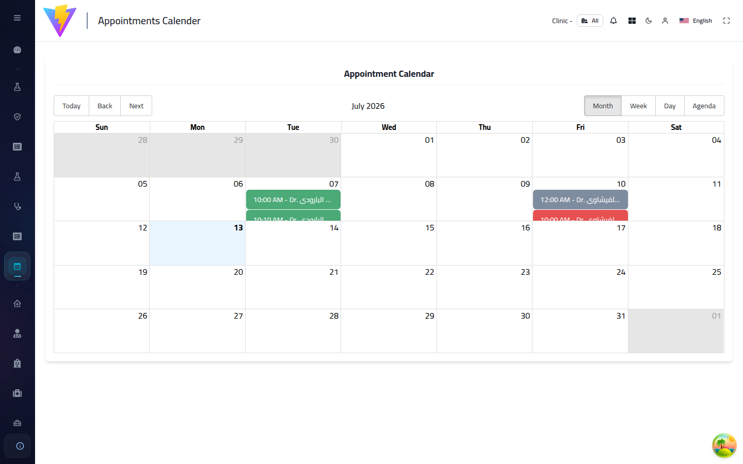Open the briefcase sidebar icon
This screenshot has width=743, height=464.
[17, 423]
